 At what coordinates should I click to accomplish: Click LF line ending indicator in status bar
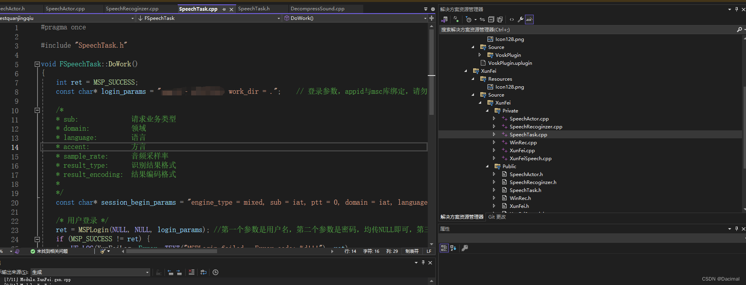pos(429,251)
